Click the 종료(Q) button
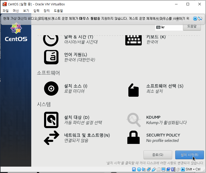Screen dimensions: 206x173 click(158, 155)
